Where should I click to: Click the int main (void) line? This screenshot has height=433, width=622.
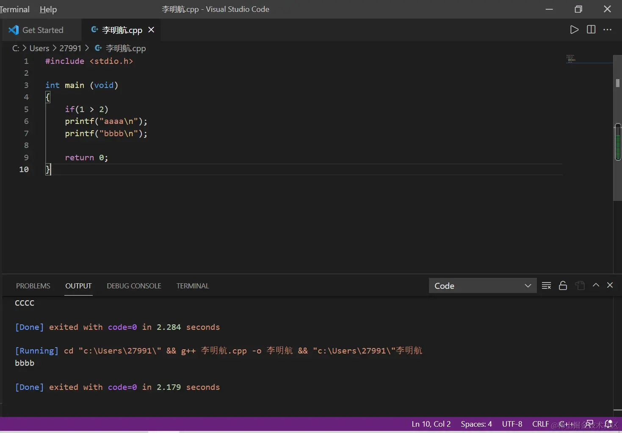click(82, 85)
